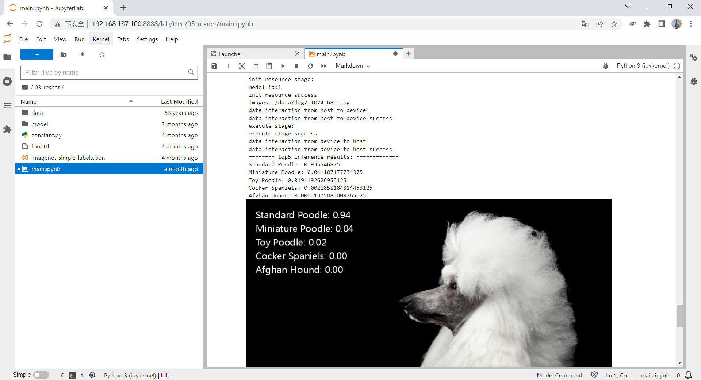Click Python 3 (ipykernel) | Idle status
Screen dimensions: 701x380
click(137, 375)
